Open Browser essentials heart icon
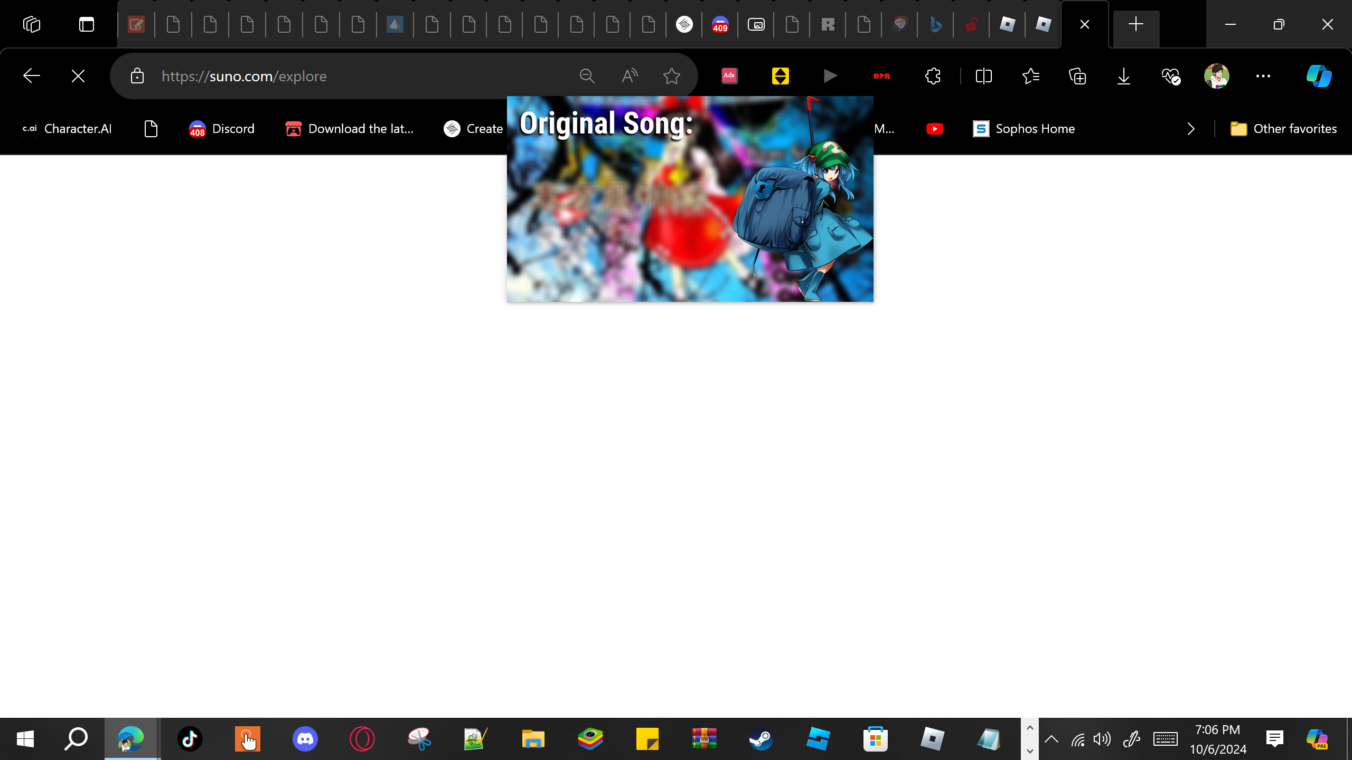The width and height of the screenshot is (1352, 760). click(1170, 76)
